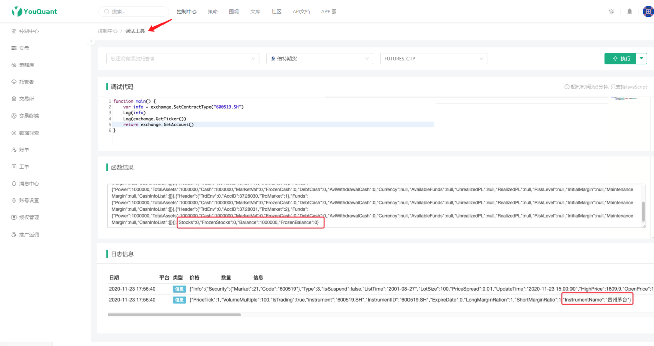Click the 日志信息 section heading

[x=122, y=254]
